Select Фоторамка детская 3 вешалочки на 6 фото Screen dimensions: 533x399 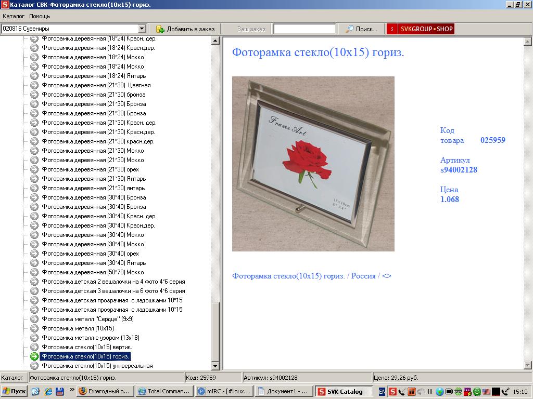click(x=113, y=291)
